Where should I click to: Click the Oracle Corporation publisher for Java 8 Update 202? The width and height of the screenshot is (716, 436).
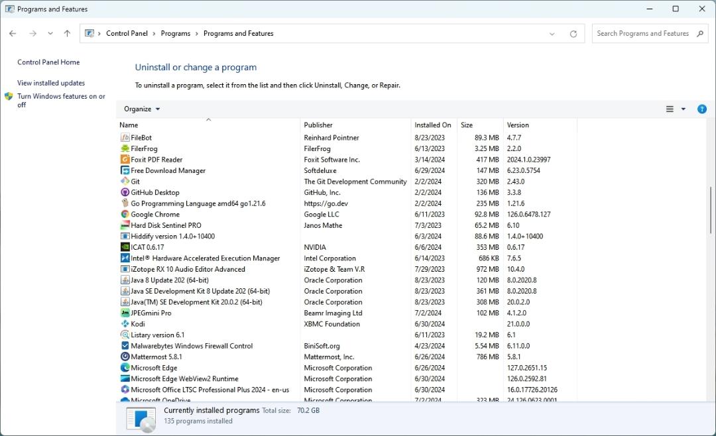pyautogui.click(x=333, y=280)
